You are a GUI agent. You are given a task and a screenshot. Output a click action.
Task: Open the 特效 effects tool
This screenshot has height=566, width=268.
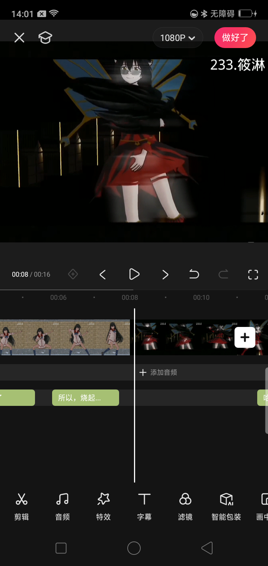[103, 506]
